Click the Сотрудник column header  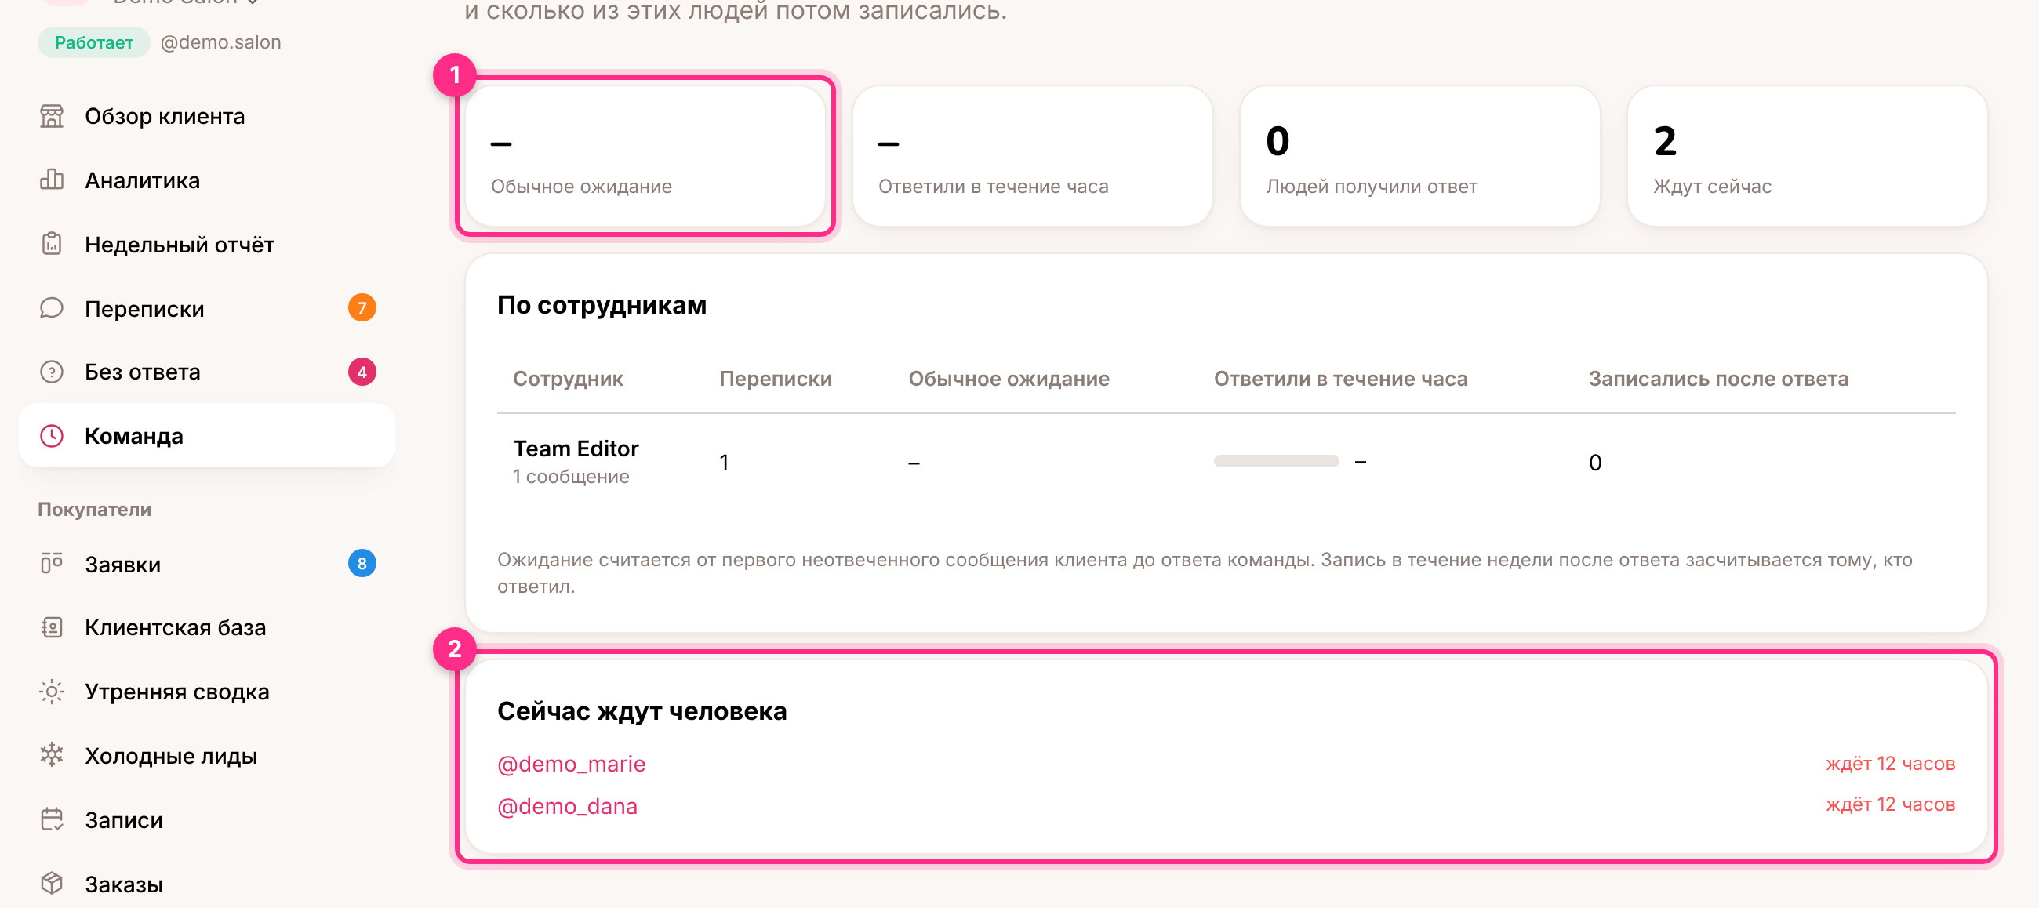[x=568, y=379]
